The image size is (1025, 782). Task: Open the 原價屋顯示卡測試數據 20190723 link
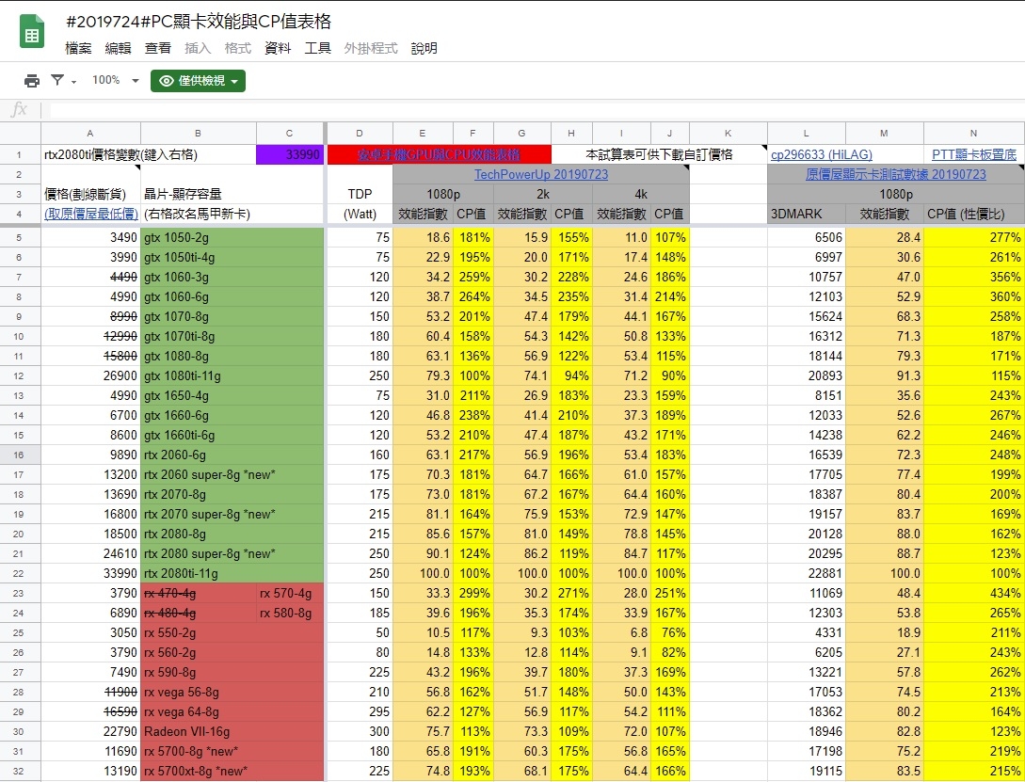(x=896, y=174)
